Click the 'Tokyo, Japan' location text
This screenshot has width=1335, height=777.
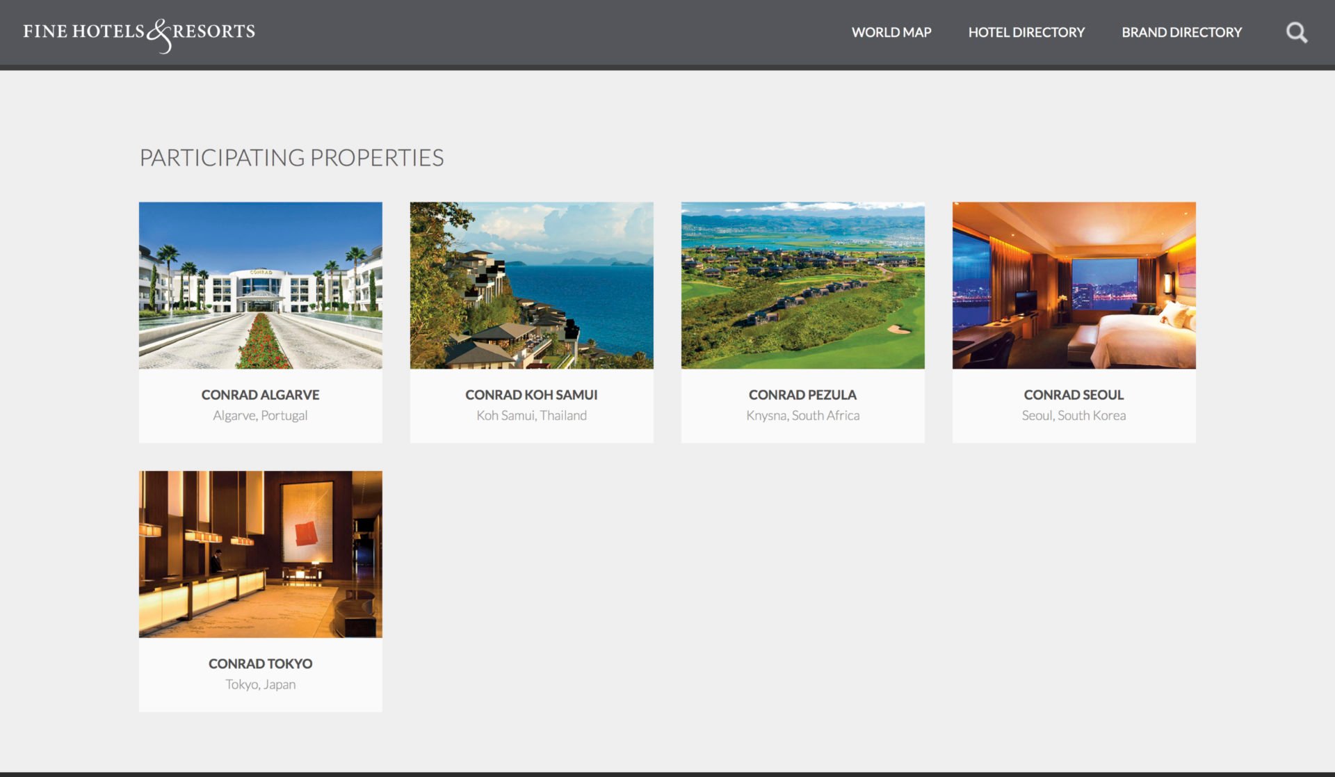[x=261, y=684]
